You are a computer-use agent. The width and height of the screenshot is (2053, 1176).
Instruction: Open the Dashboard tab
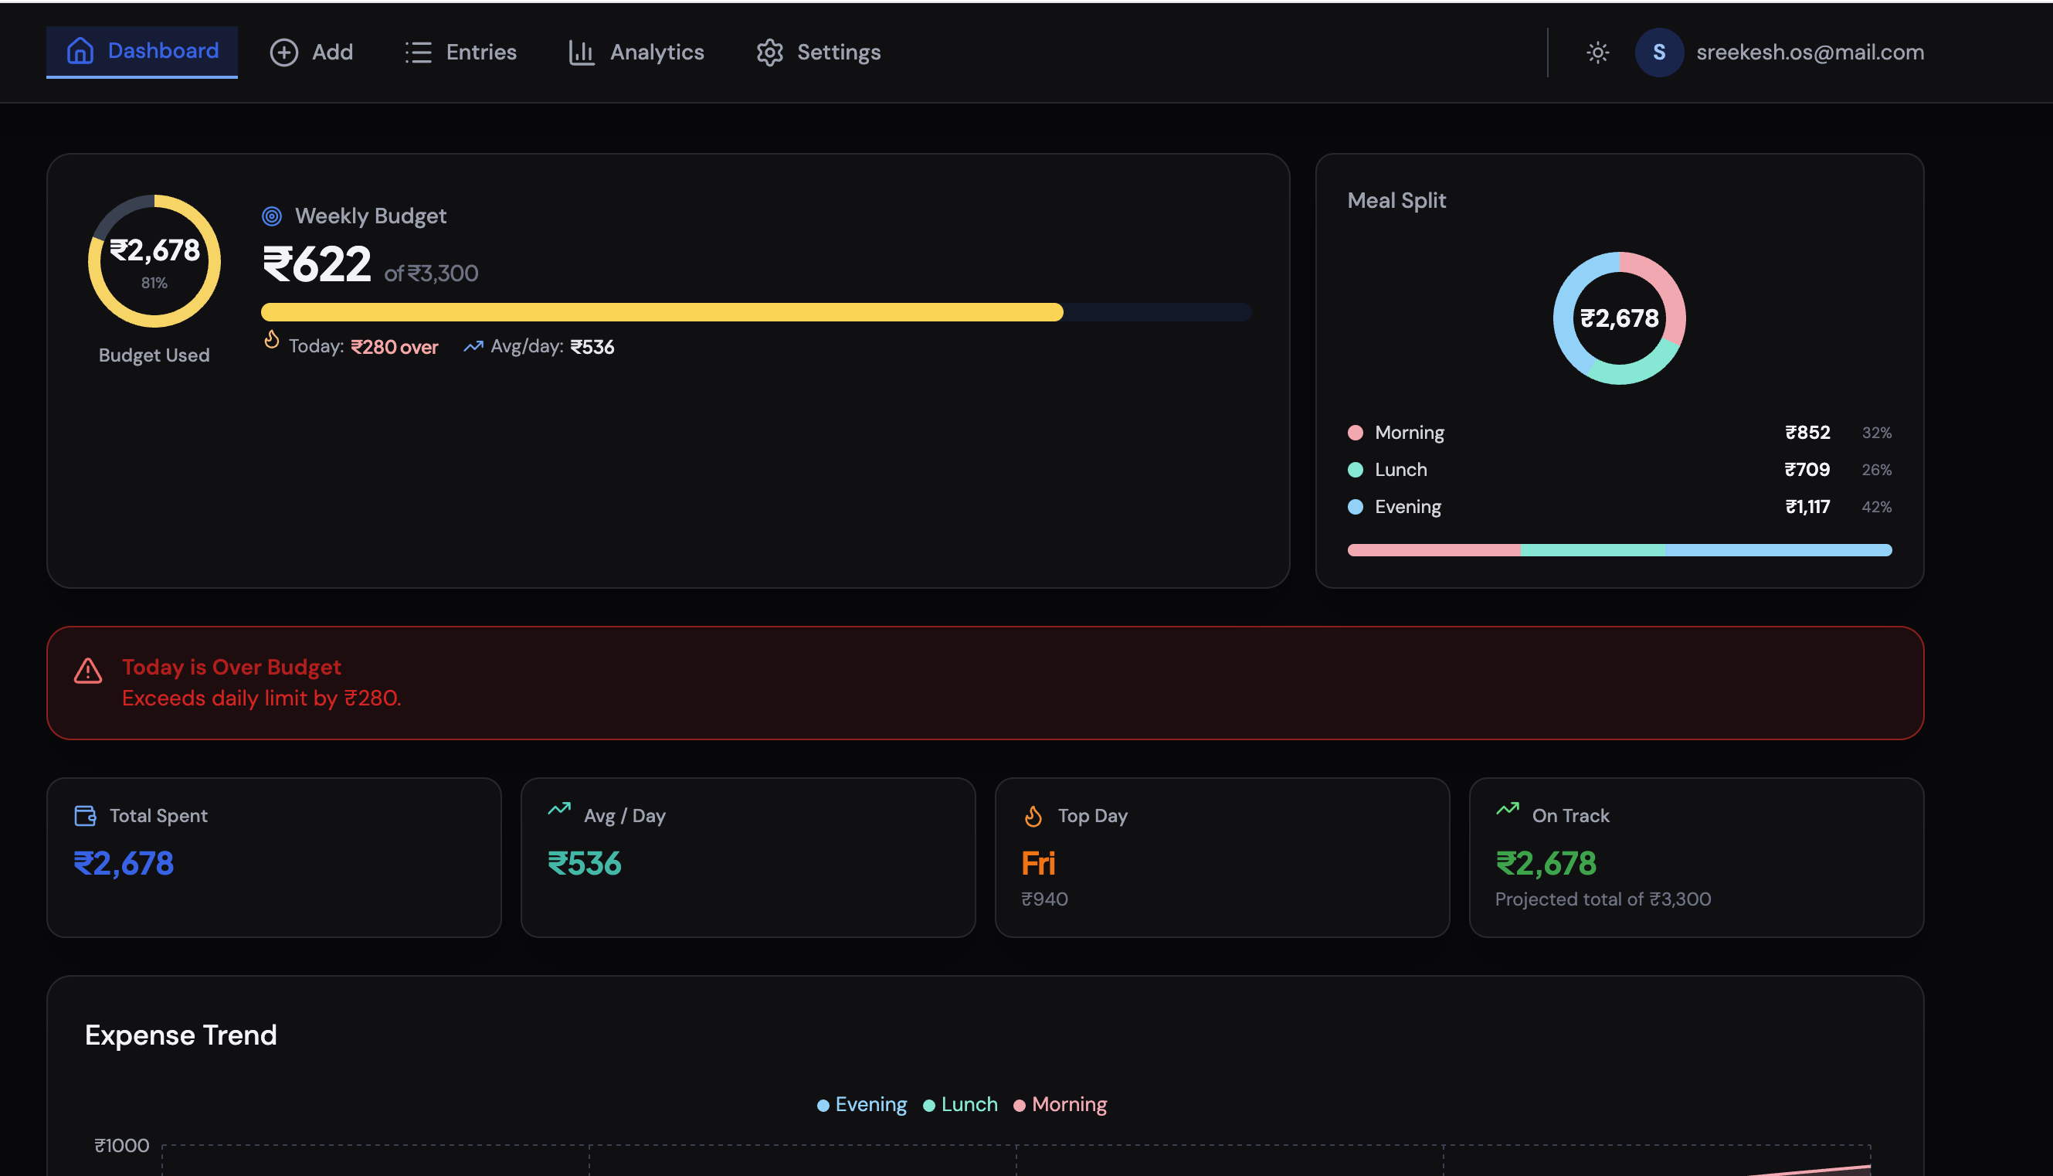tap(142, 52)
